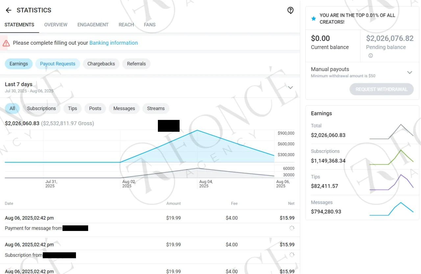Viewport: 421px width, 274px height.
Task: Go back using the arrow beside STATISTICS
Action: coord(9,10)
